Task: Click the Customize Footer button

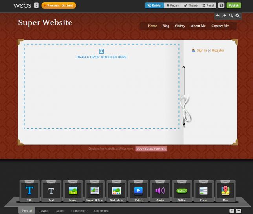Action: click(x=151, y=149)
